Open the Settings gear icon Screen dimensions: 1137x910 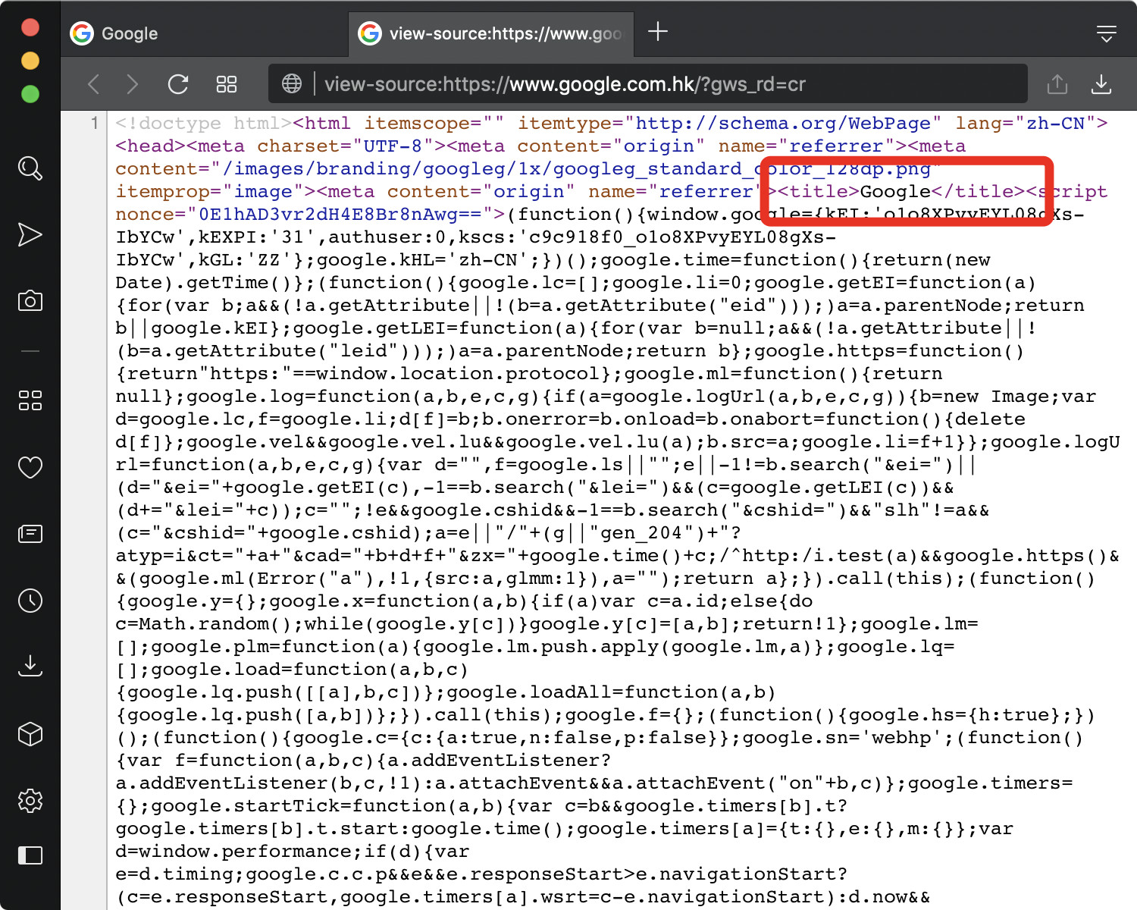point(30,800)
